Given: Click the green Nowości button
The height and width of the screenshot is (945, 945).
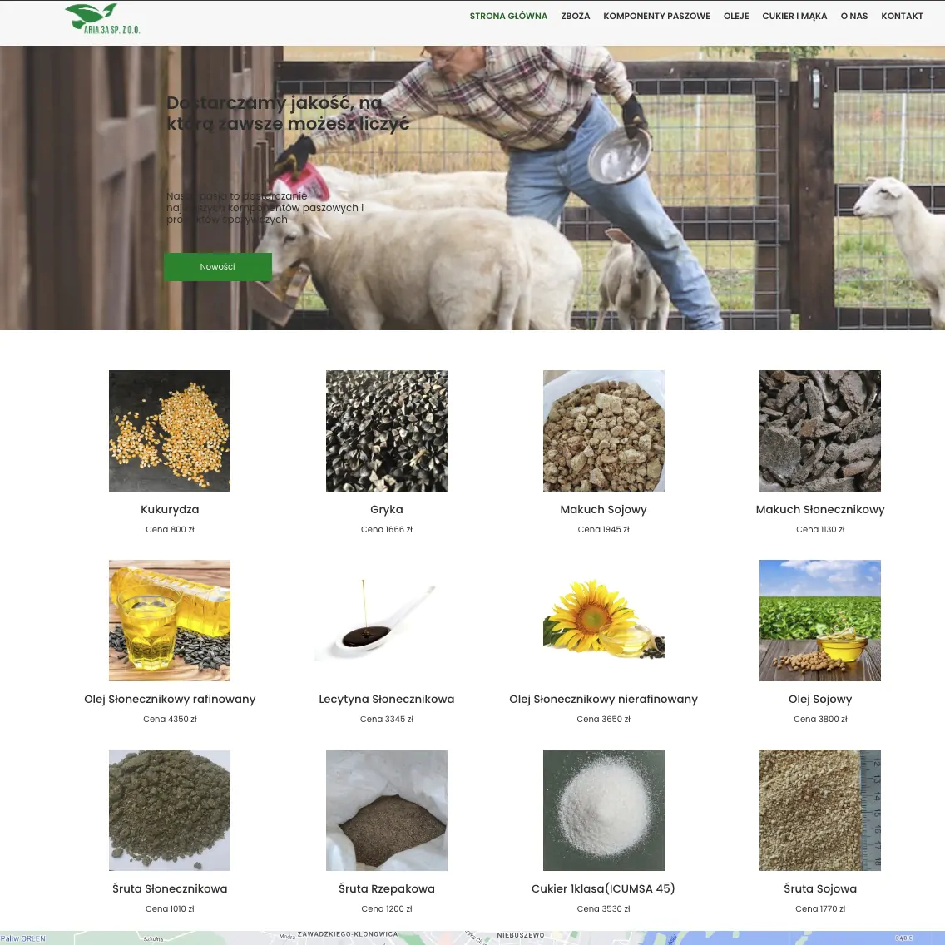Looking at the screenshot, I should (218, 267).
